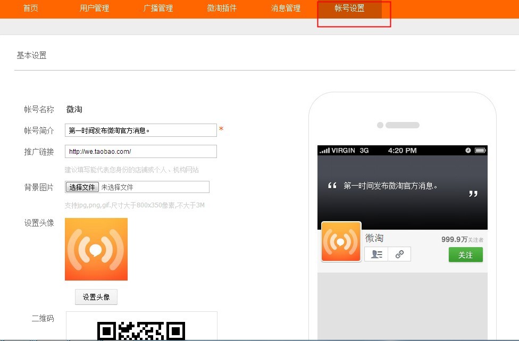Click the 帐号设置 tab
This screenshot has height=341, width=519.
[x=349, y=8]
